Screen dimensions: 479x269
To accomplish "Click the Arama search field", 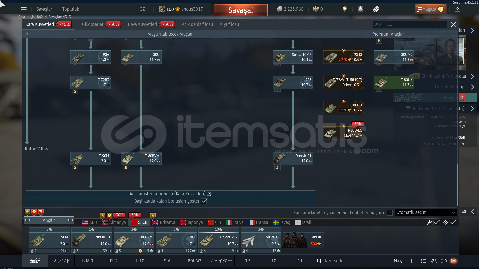I will click(x=410, y=25).
